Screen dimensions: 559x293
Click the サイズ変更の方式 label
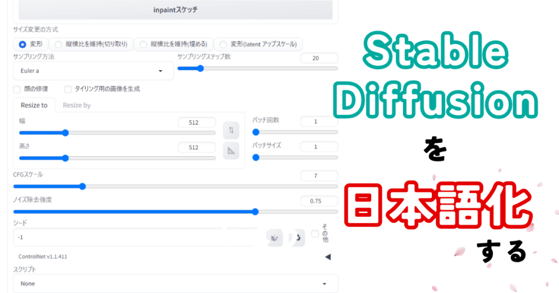click(35, 29)
